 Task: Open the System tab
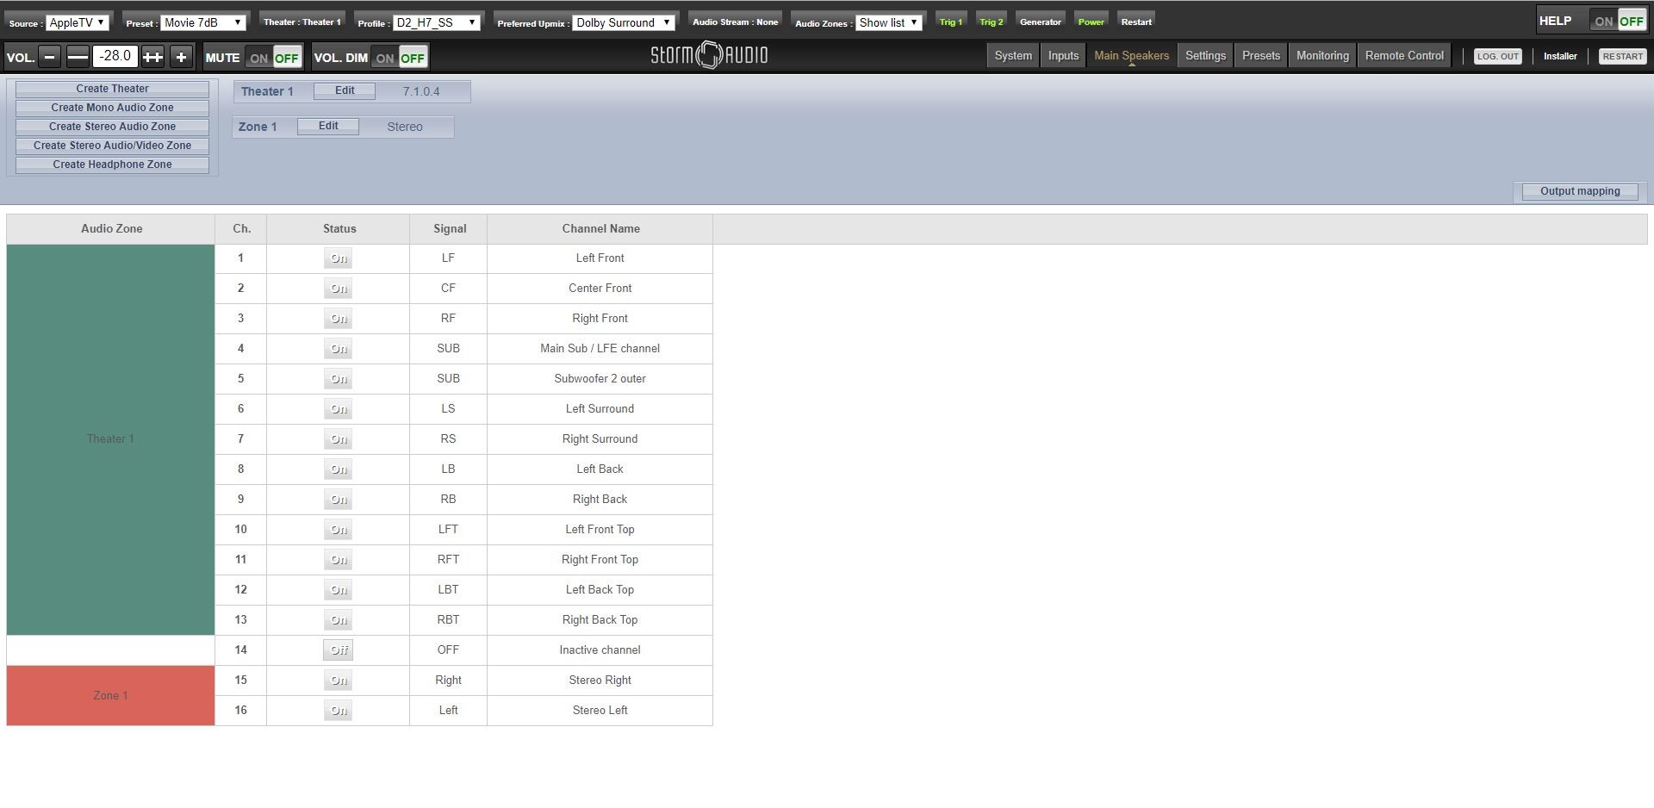point(1013,56)
